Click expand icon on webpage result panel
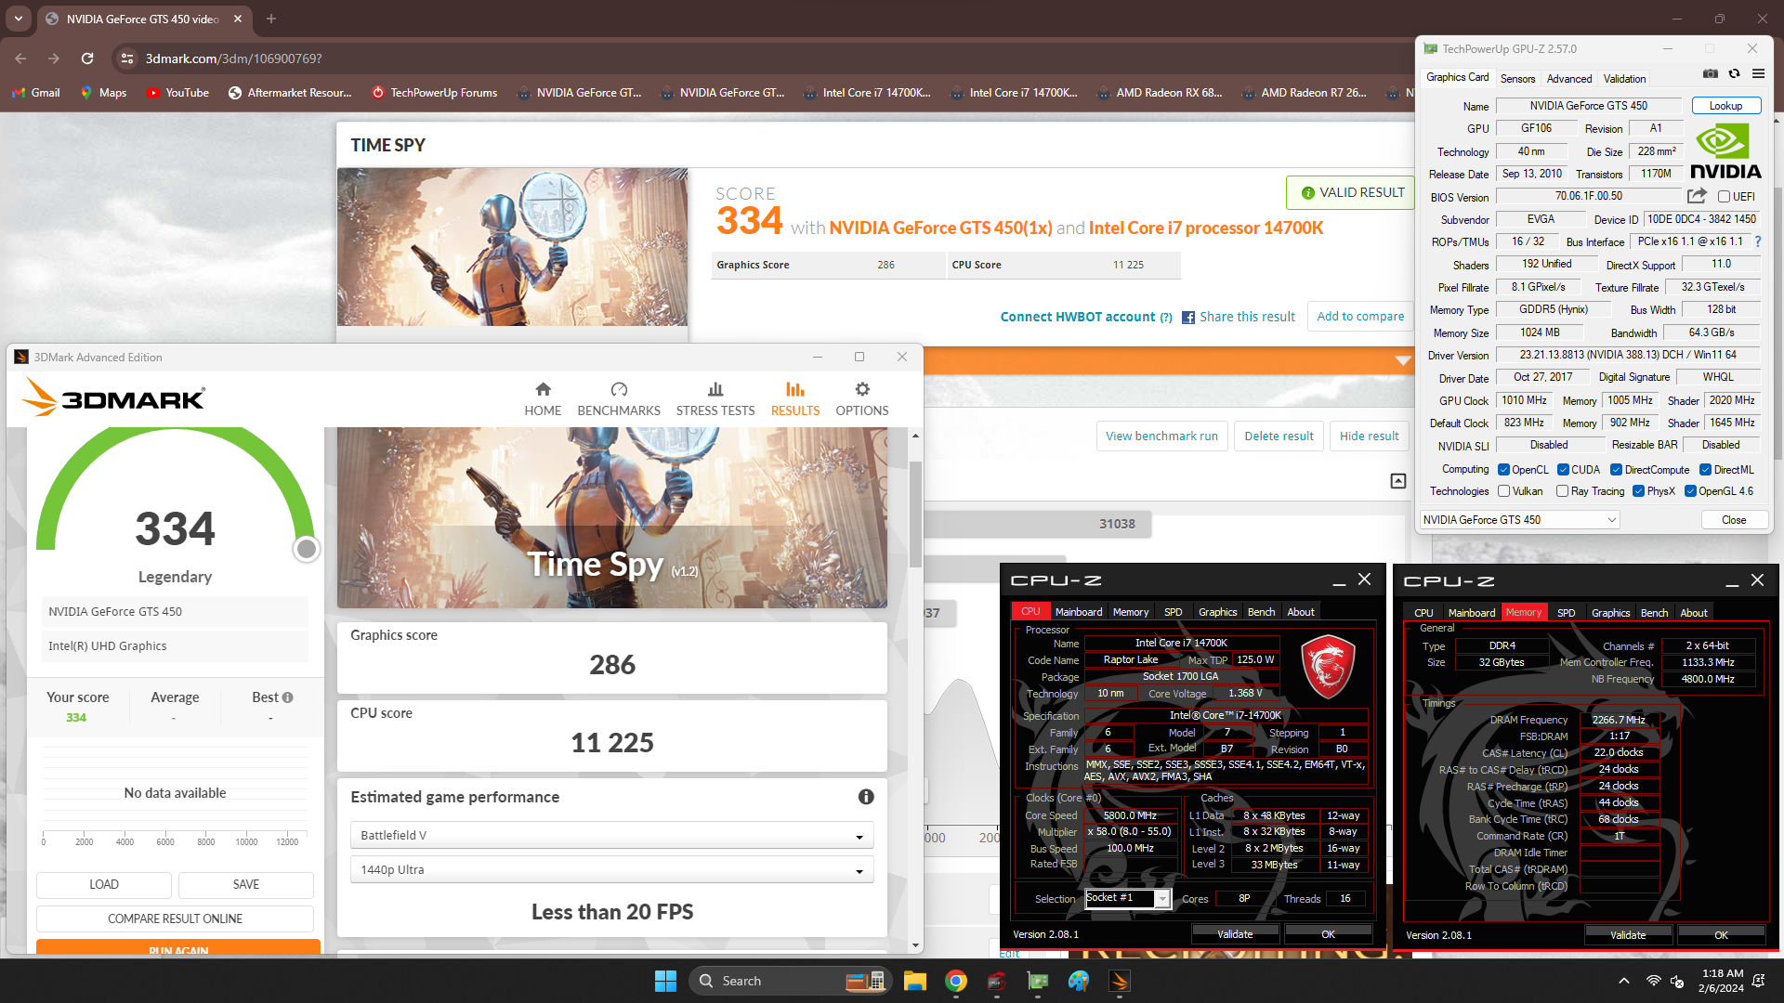This screenshot has height=1003, width=1784. [x=1398, y=480]
